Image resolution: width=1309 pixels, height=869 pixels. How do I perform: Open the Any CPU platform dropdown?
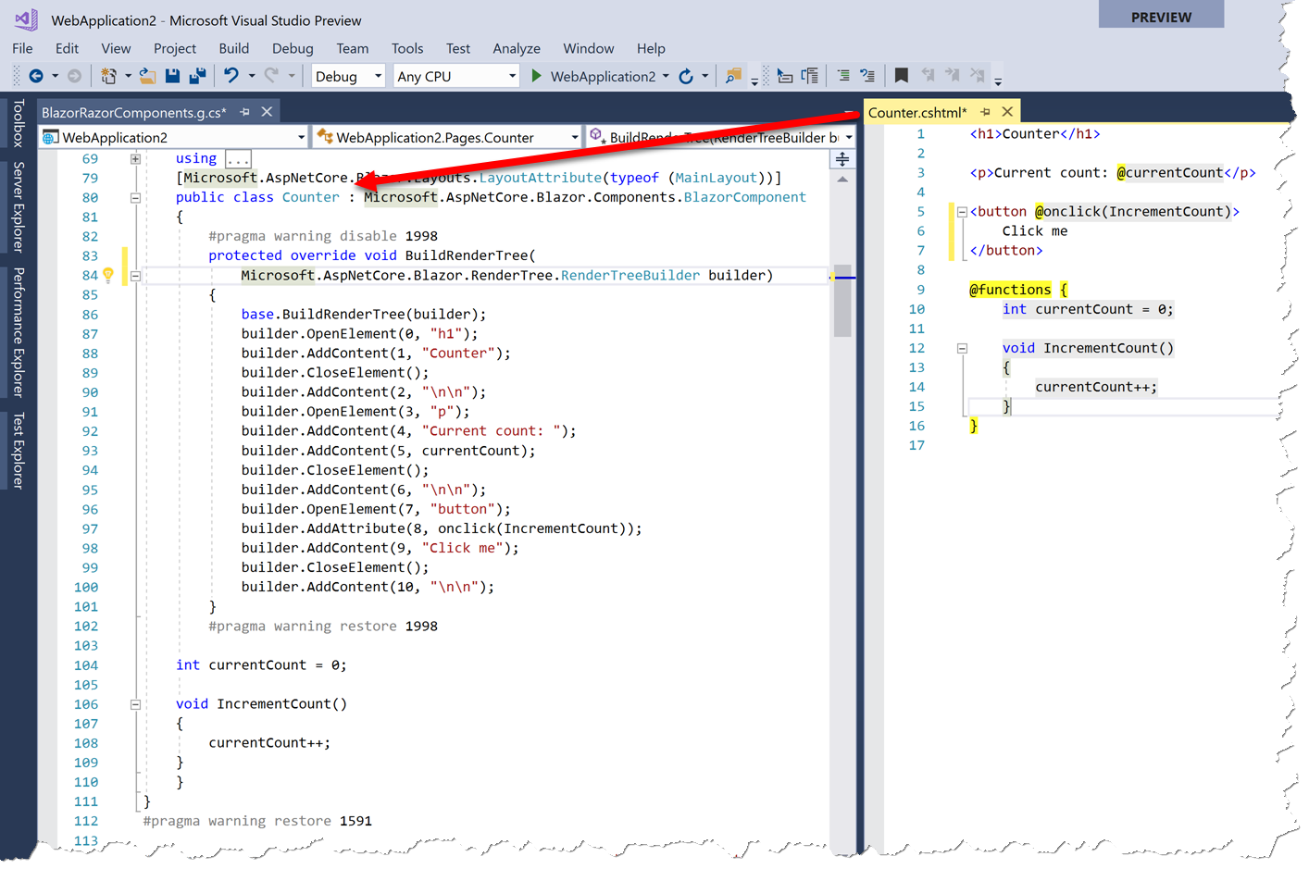pos(456,76)
